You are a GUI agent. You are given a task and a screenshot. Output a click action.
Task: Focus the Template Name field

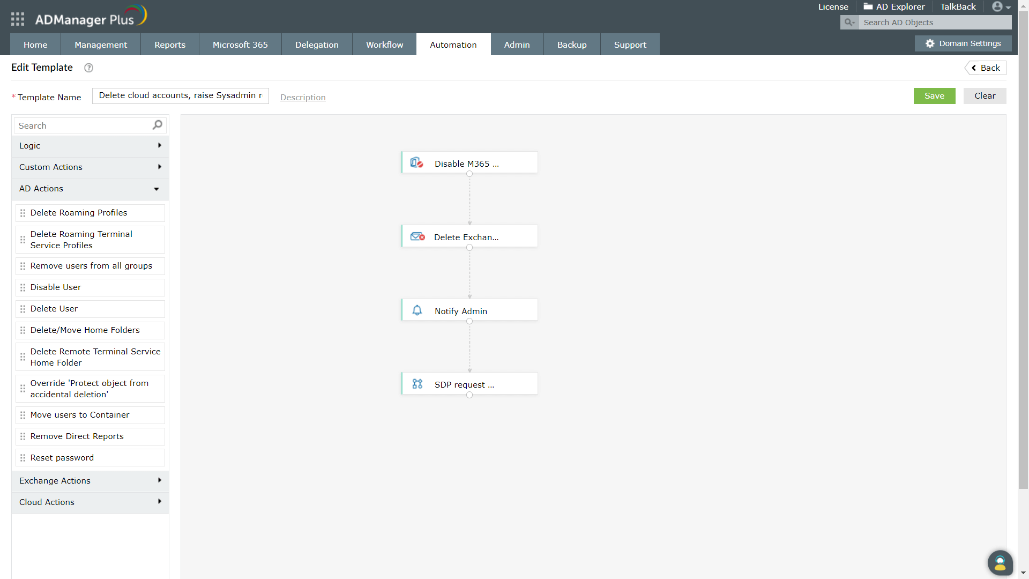tap(181, 96)
